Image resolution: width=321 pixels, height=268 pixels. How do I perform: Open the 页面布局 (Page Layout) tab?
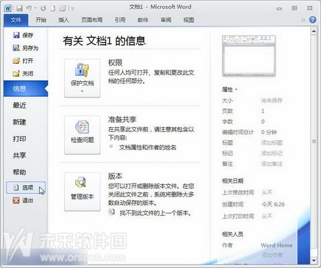(92, 20)
